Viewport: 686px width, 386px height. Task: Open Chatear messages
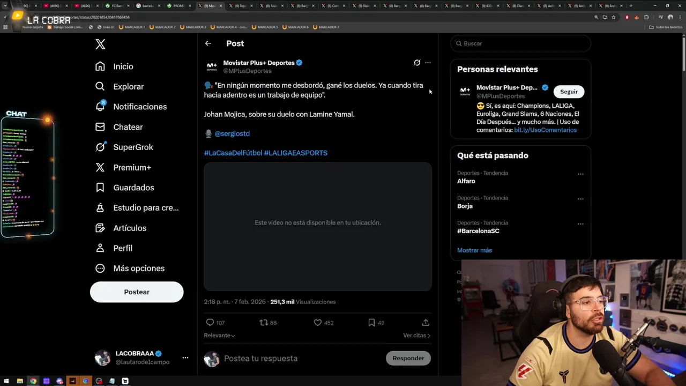(118, 127)
